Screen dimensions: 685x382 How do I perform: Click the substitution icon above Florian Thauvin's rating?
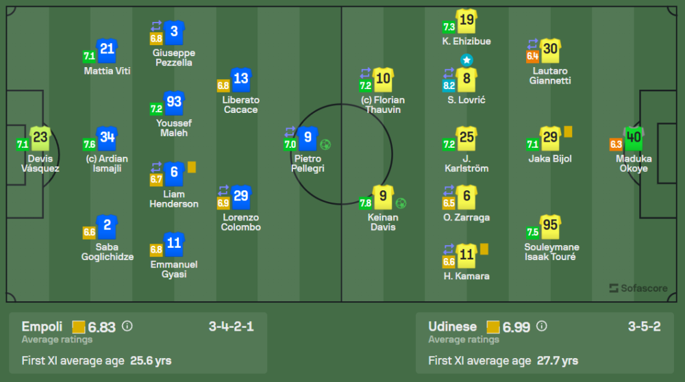364,74
